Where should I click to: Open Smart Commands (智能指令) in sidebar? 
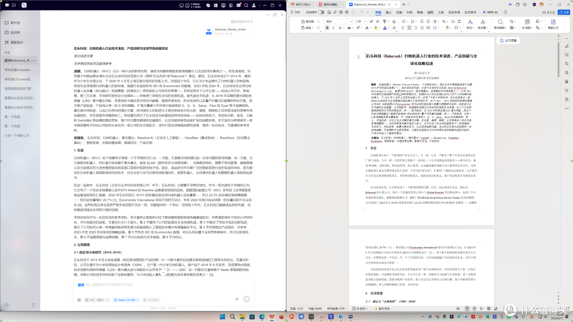click(x=14, y=42)
